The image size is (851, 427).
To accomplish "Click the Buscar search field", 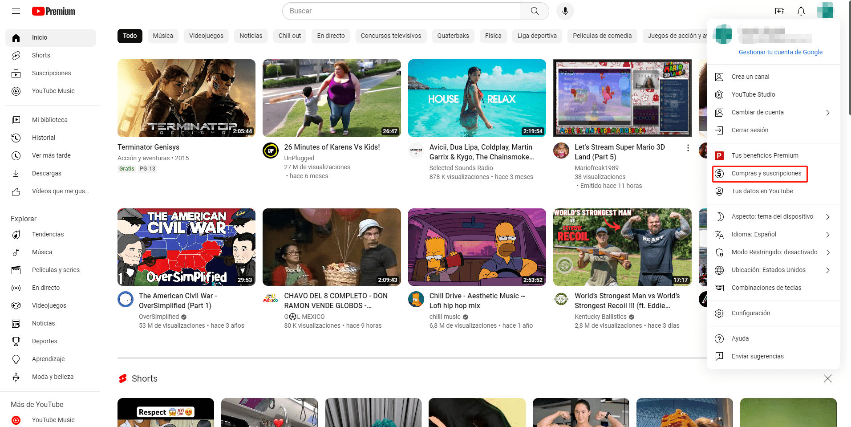I will click(401, 11).
